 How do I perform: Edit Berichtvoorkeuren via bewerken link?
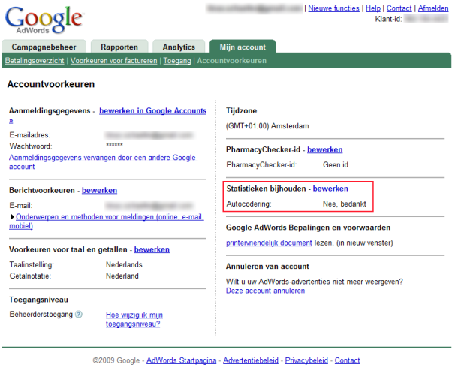coord(99,191)
